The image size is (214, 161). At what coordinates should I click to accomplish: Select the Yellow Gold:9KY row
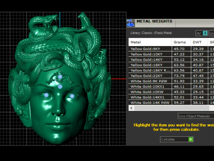tap(171, 49)
